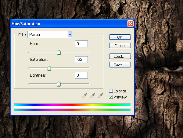Click the Hue slider handle

click(59, 53)
